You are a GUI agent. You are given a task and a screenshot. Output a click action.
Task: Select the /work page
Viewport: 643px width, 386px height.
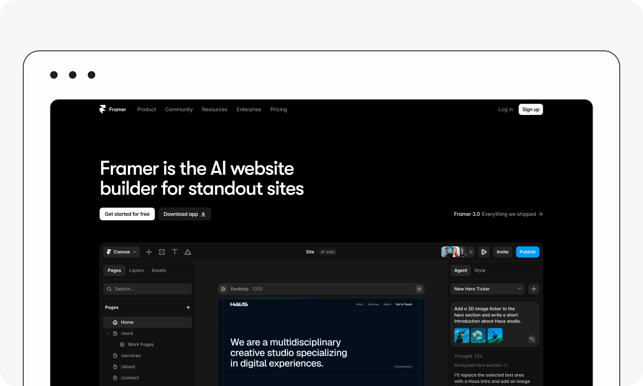click(x=127, y=334)
